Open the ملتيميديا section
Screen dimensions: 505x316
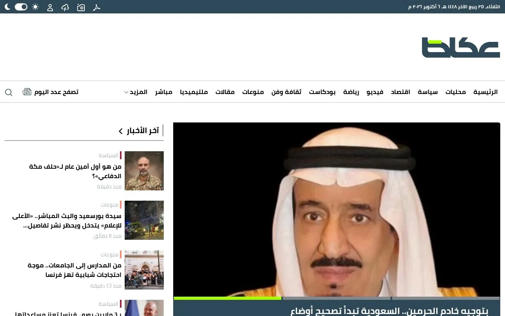tap(194, 92)
